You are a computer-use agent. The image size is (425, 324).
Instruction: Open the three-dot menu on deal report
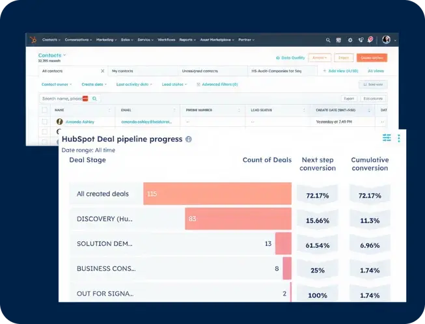coord(399,138)
